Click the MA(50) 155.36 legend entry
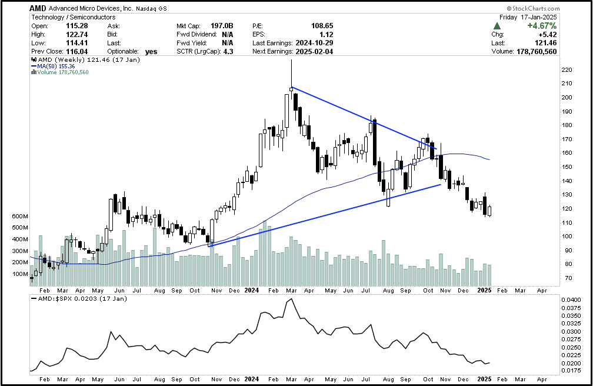 tap(56, 66)
